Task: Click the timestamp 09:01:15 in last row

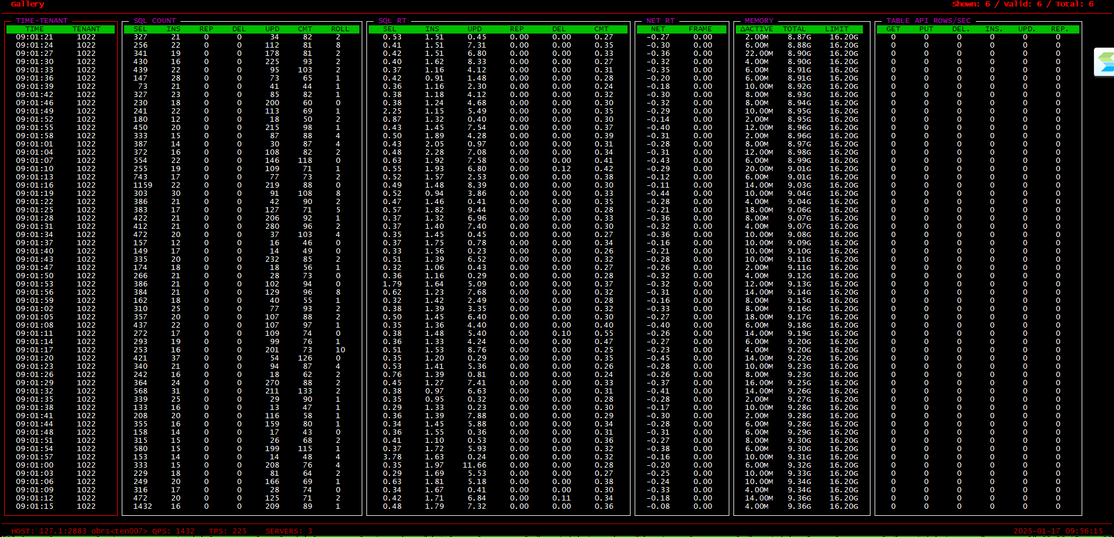Action: pyautogui.click(x=35, y=506)
